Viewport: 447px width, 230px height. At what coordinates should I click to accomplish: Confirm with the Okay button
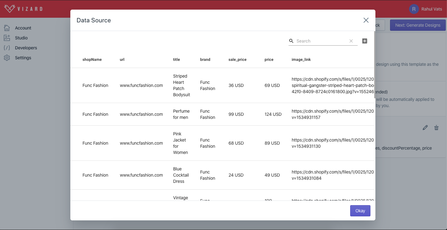(x=360, y=211)
